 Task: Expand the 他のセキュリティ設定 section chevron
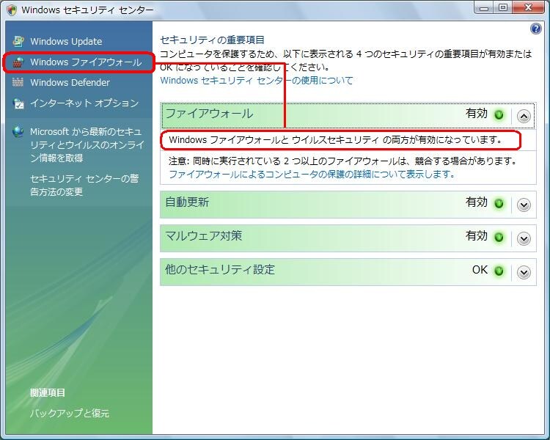coord(524,272)
